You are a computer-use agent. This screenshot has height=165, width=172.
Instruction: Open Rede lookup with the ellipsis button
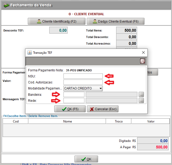tap(141, 101)
